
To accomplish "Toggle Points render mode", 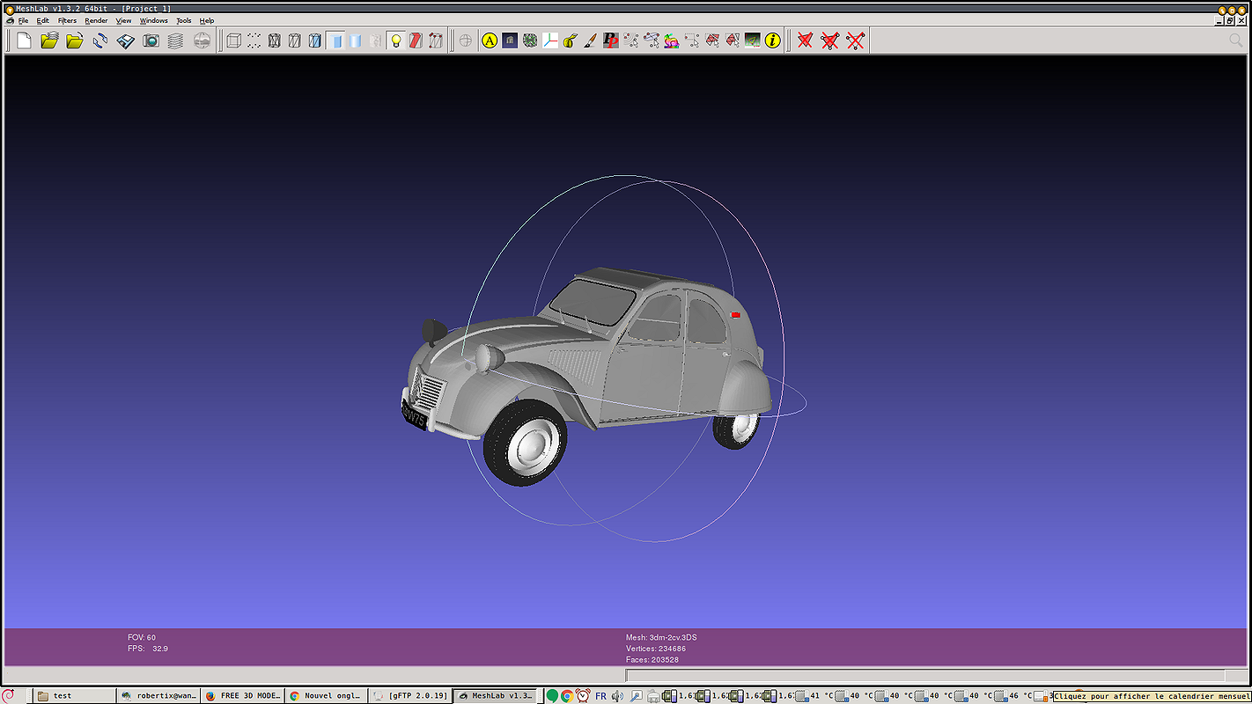I will click(254, 40).
